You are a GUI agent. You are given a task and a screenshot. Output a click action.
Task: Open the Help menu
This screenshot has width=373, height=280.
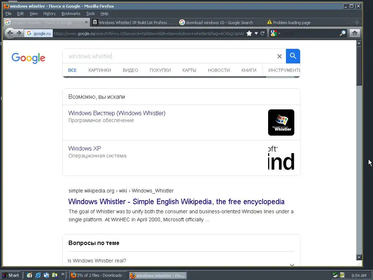pos(104,13)
